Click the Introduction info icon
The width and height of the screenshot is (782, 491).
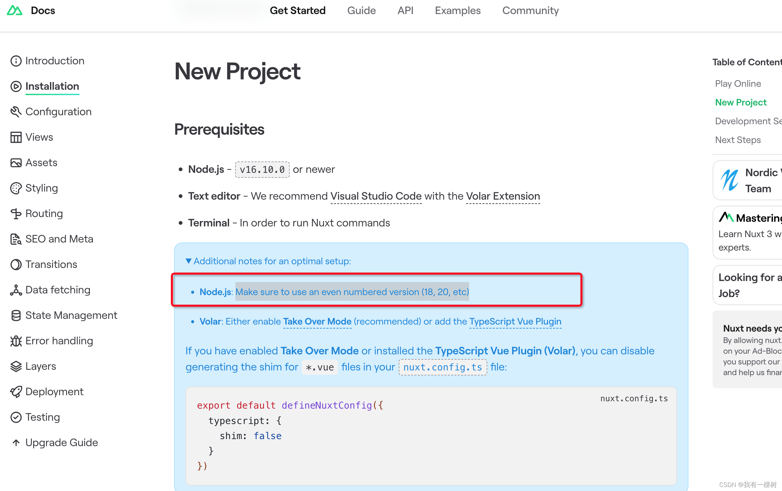(16, 61)
